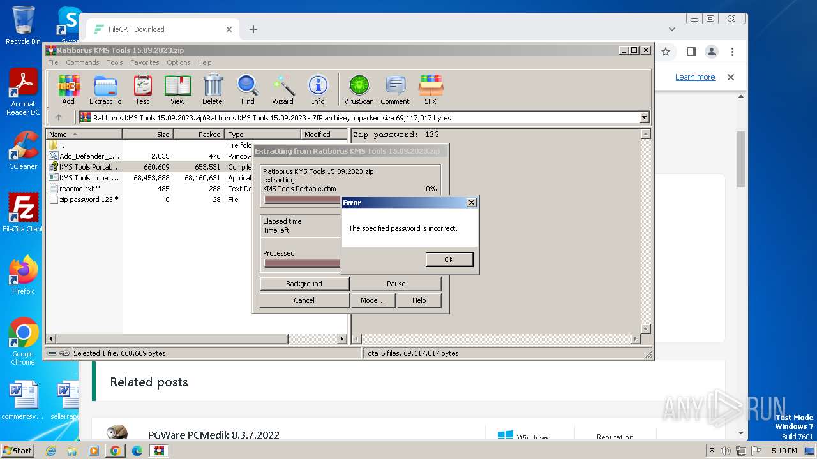The width and height of the screenshot is (817, 459).
Task: Click the Pause button
Action: coord(396,284)
